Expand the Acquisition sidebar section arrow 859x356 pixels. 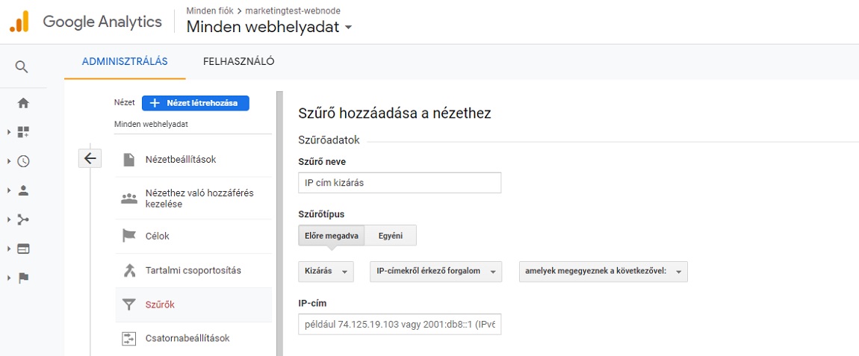(8, 219)
